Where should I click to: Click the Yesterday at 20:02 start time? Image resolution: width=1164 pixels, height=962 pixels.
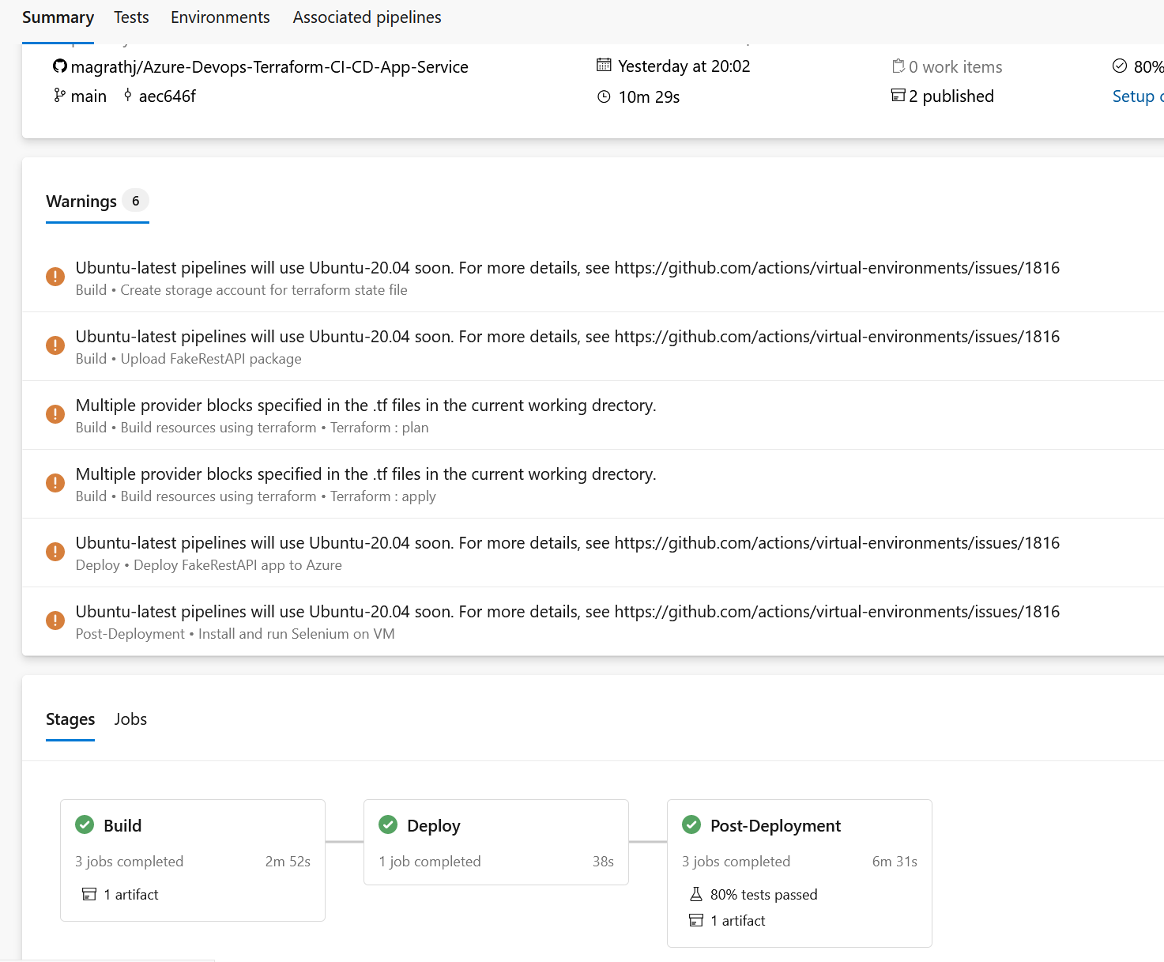coord(684,66)
